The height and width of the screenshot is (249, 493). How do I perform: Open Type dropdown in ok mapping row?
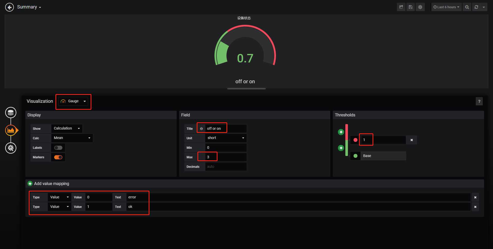(x=59, y=207)
